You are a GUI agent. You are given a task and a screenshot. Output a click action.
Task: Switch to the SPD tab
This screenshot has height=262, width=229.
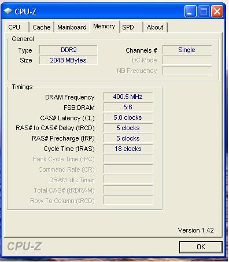pos(131,27)
